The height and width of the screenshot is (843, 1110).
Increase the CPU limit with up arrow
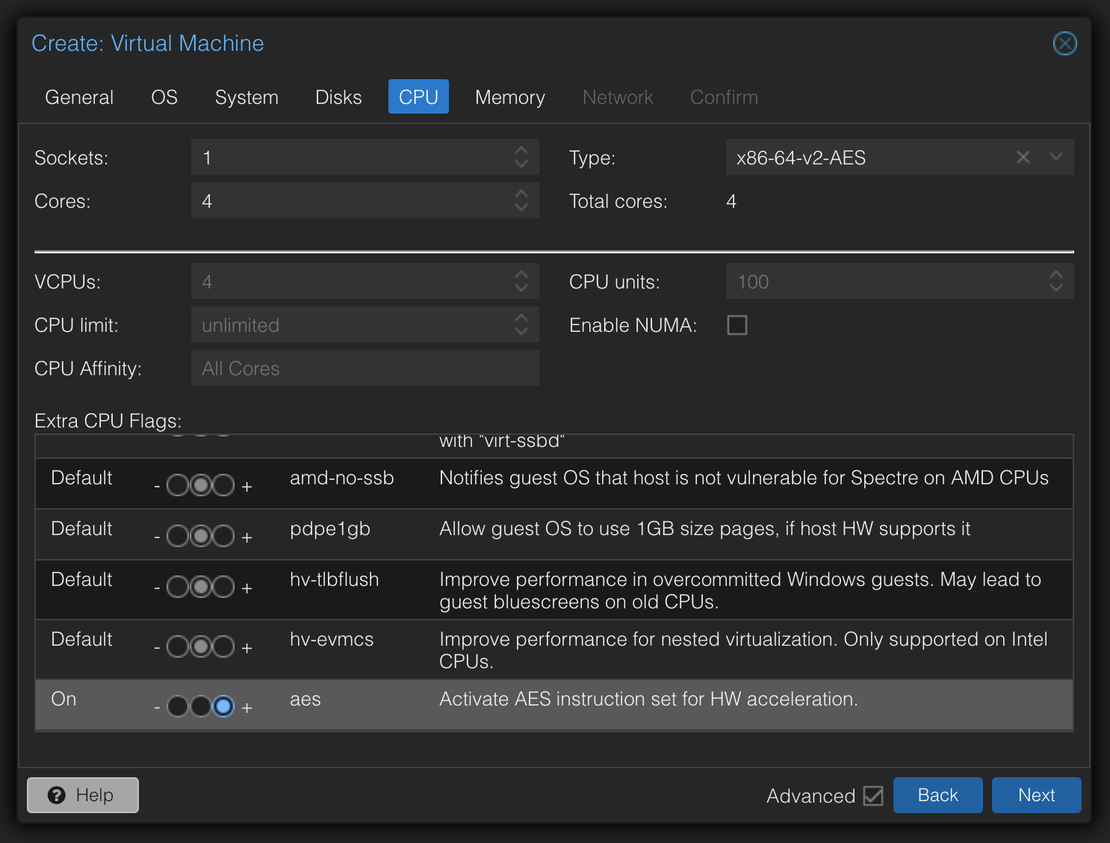[x=521, y=318]
